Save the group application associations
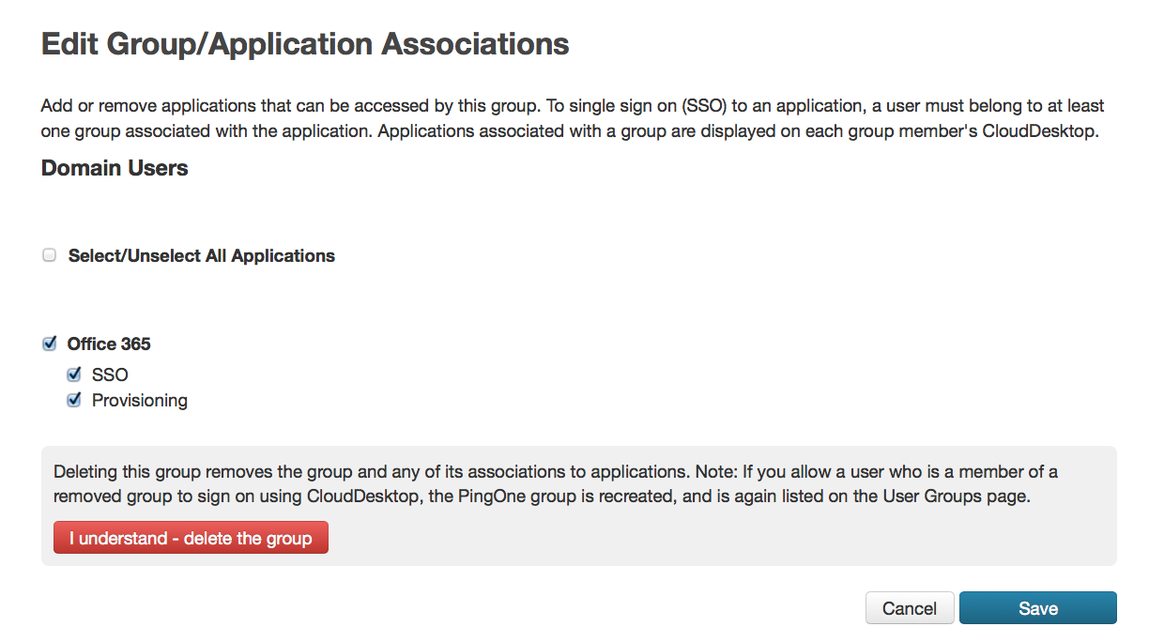This screenshot has width=1149, height=642. [1037, 607]
